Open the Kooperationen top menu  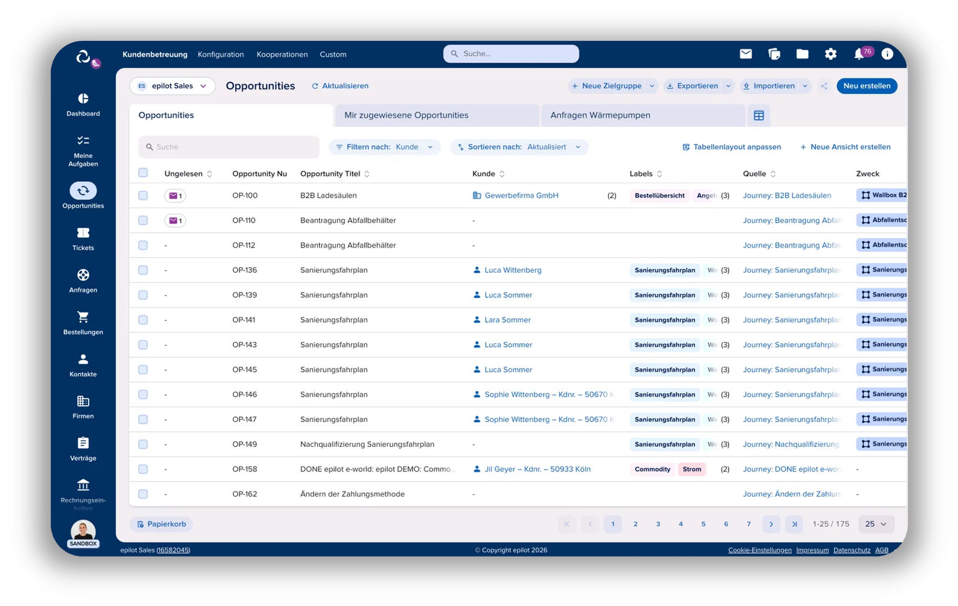[x=282, y=54]
